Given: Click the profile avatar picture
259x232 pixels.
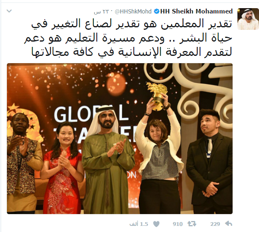Looking at the screenshot, I should coord(248,19).
